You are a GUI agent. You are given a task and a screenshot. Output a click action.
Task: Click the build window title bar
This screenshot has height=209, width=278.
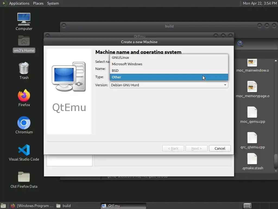[x=169, y=26]
